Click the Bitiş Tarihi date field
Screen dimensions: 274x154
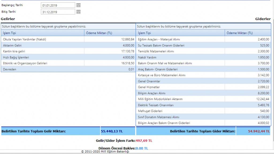(58, 12)
